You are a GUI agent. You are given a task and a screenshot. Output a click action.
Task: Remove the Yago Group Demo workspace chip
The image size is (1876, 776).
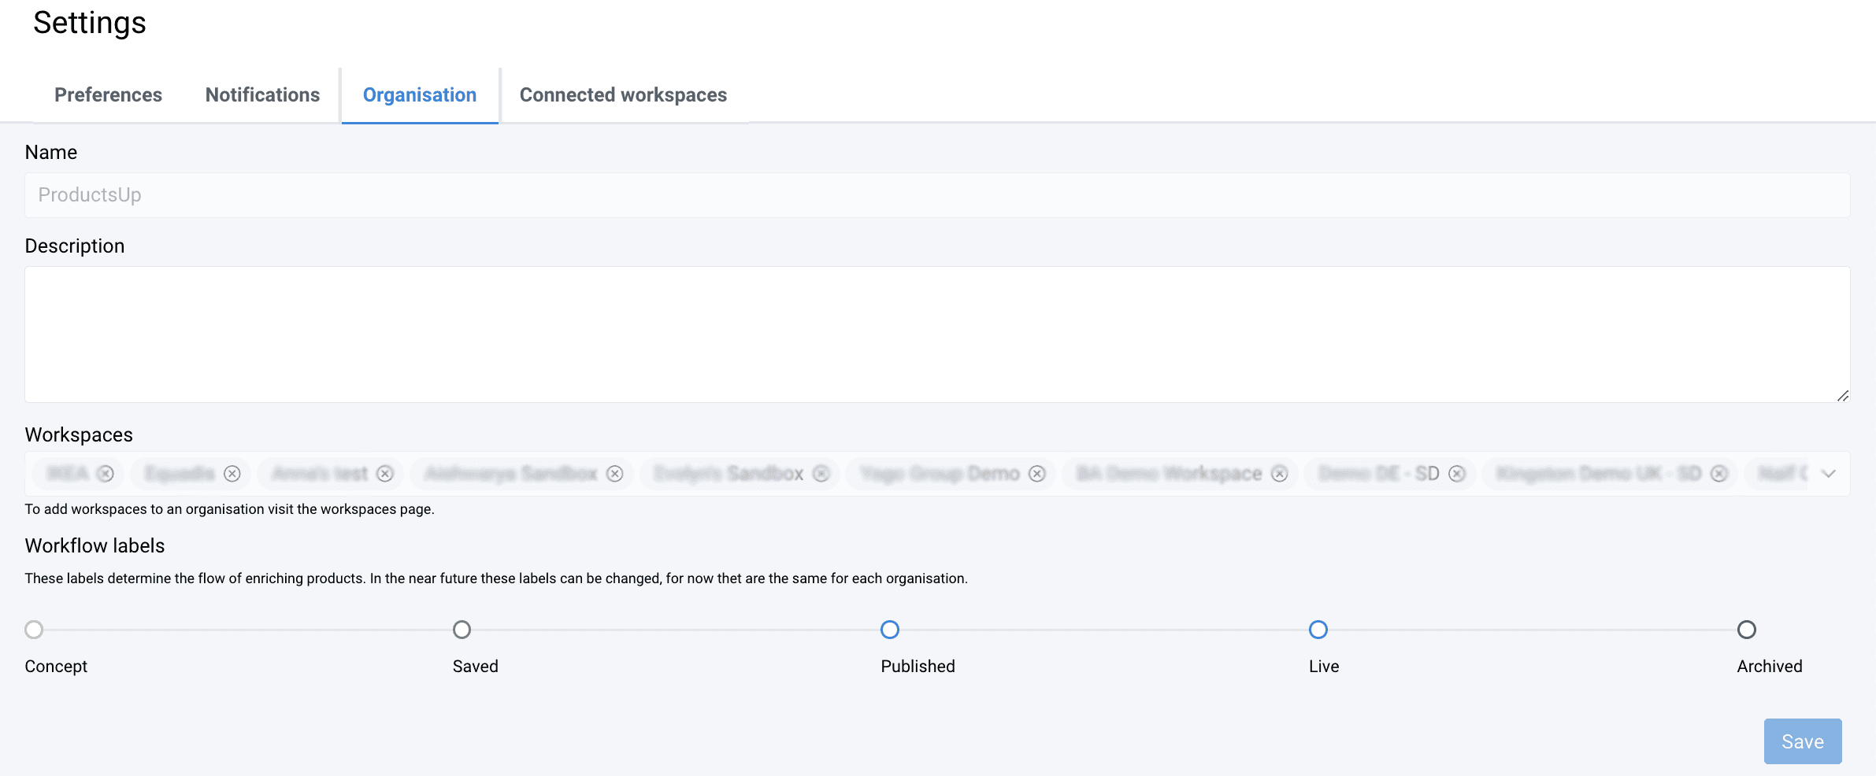[x=1037, y=474]
